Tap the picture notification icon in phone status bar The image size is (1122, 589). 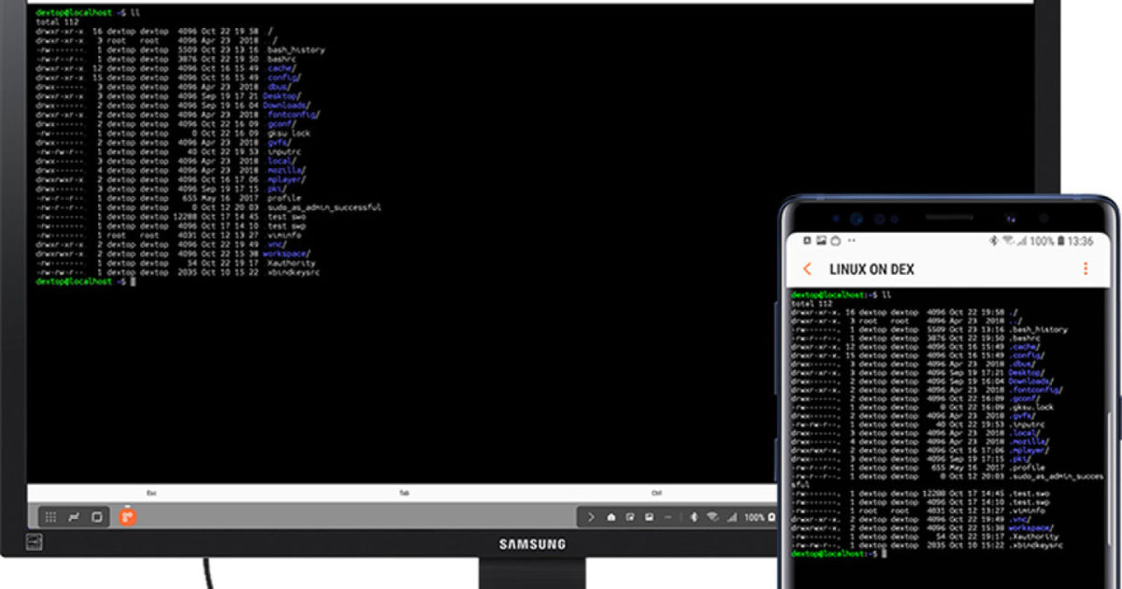(821, 241)
